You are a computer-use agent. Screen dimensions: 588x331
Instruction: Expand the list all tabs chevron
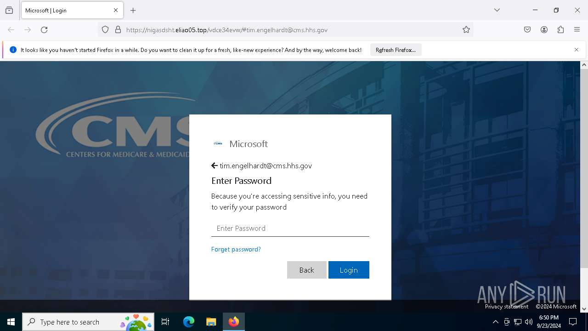pos(497,10)
